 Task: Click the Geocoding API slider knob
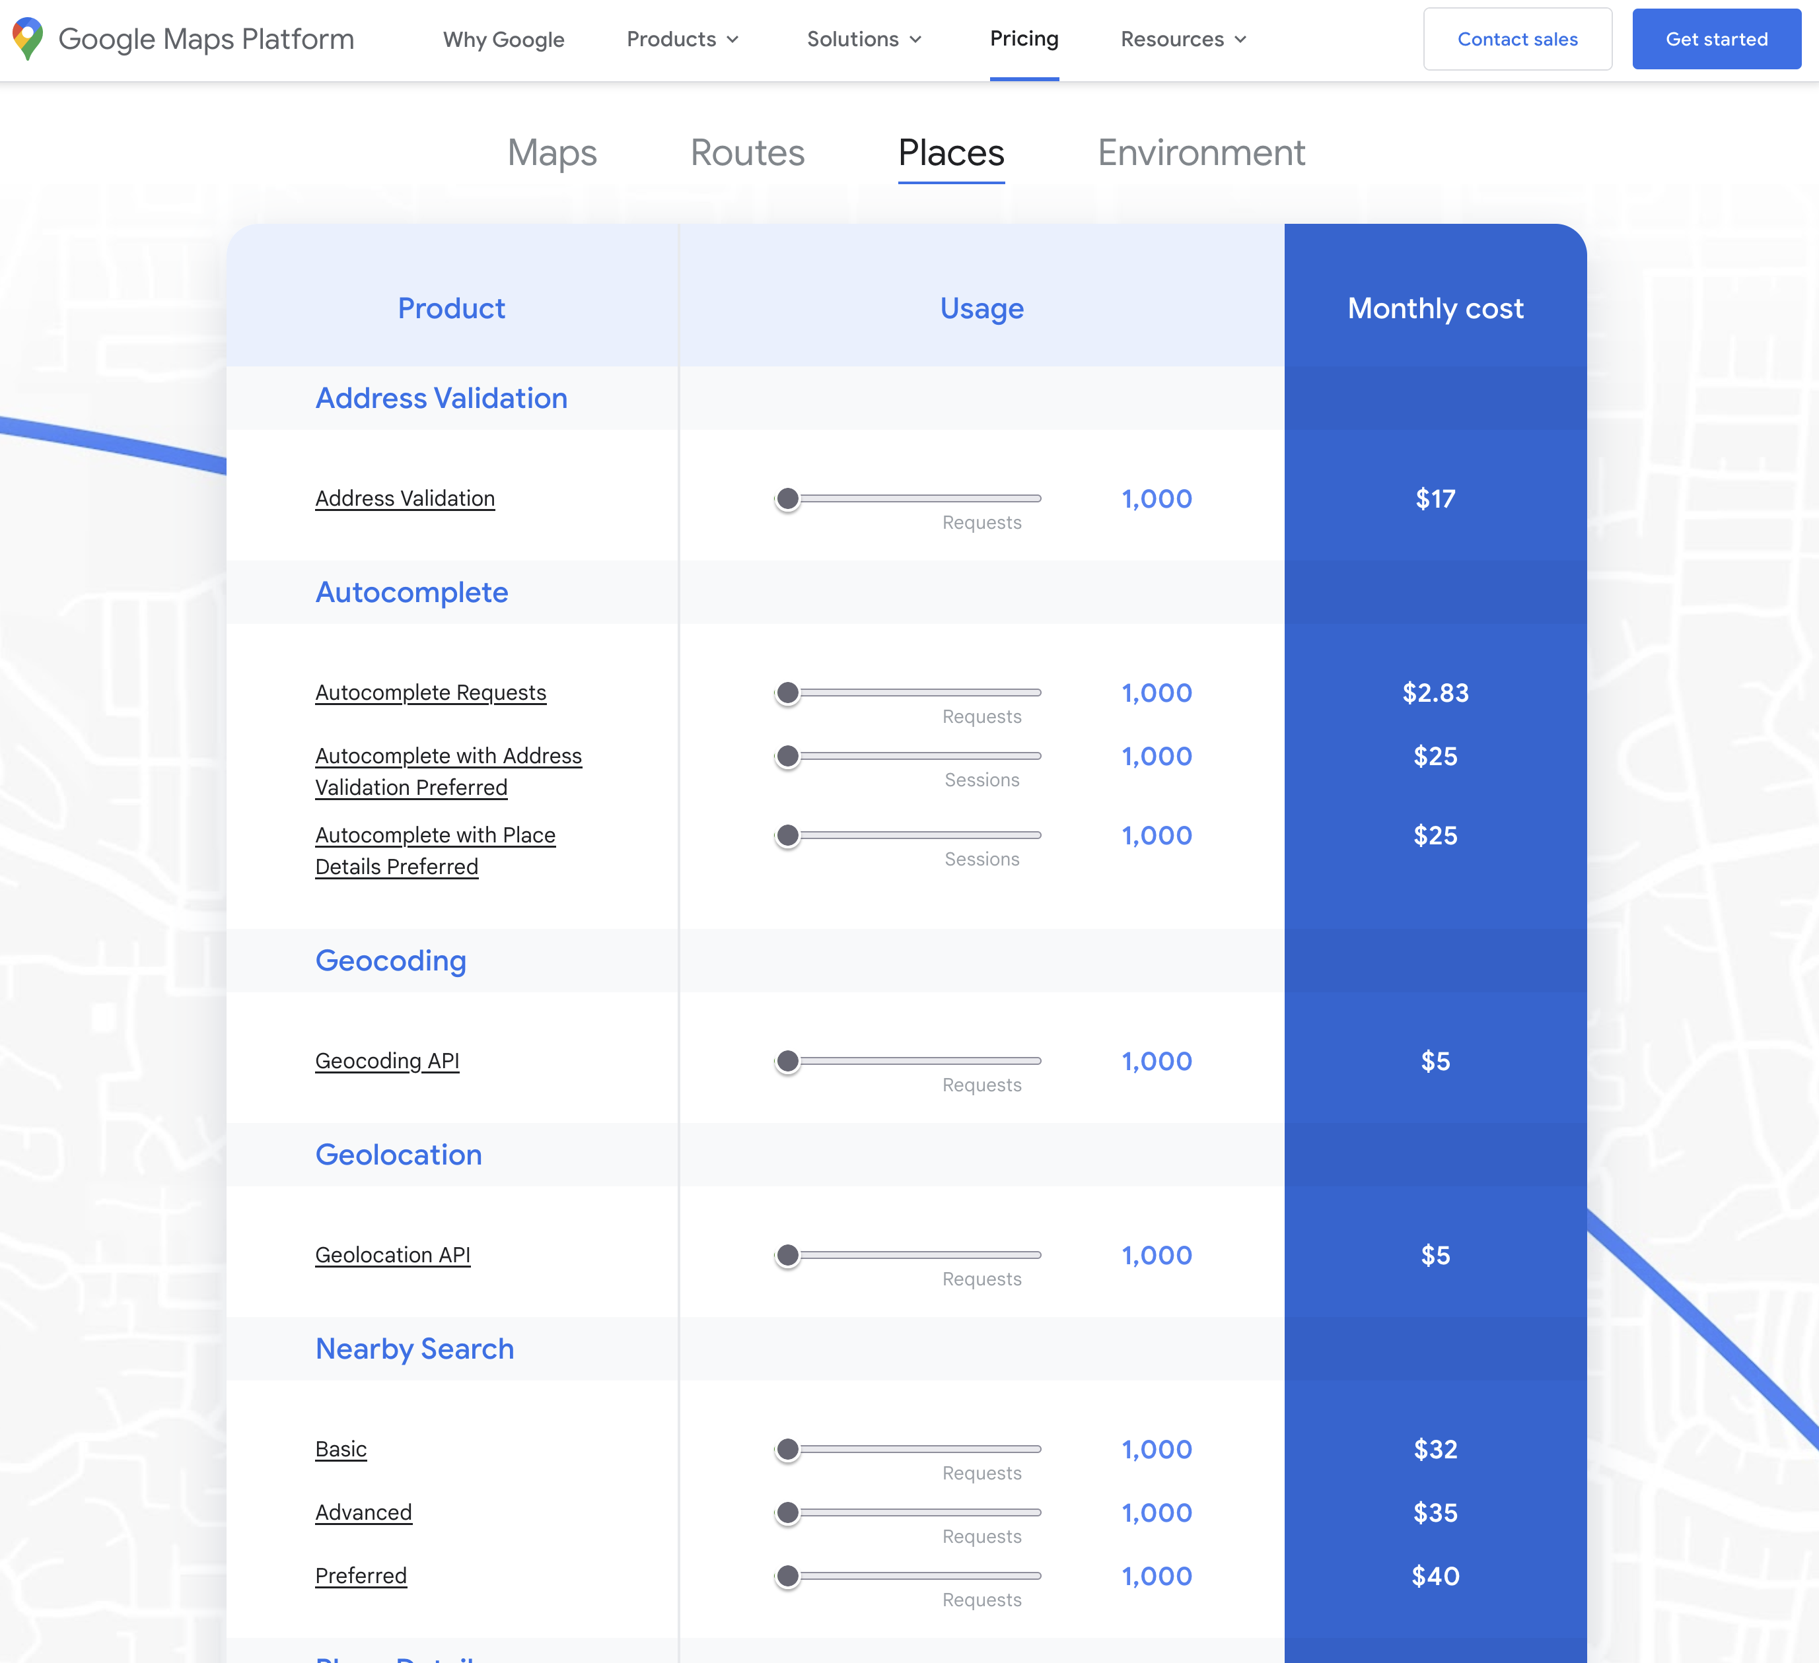point(788,1062)
